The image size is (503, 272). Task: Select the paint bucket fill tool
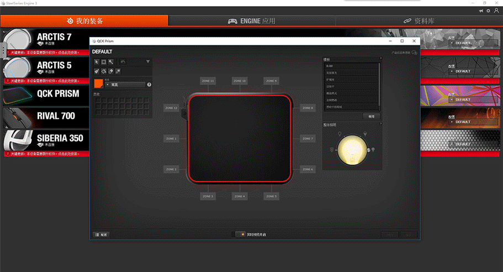pos(104,71)
